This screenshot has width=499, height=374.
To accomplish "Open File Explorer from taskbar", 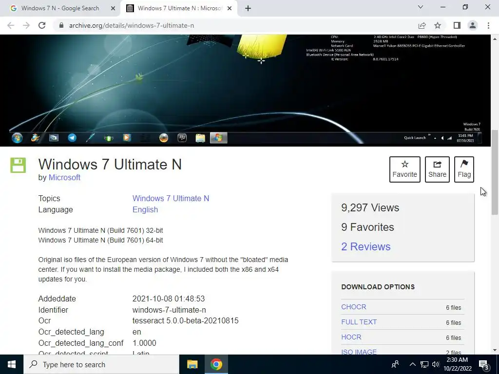I will click(x=192, y=364).
